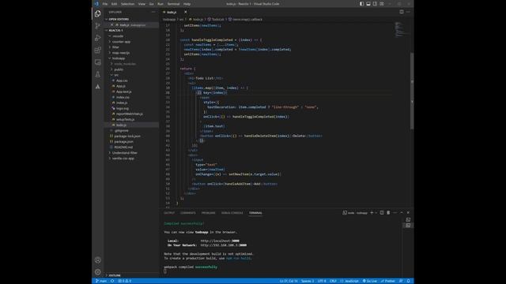Open the Testing flask icon view

pos(98,74)
